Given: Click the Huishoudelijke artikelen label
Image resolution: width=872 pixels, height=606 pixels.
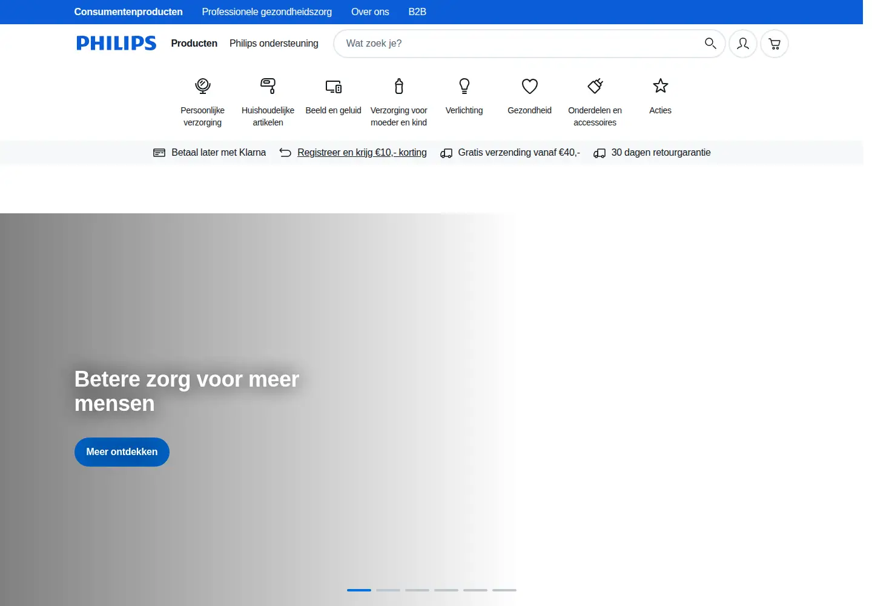Looking at the screenshot, I should click(x=268, y=116).
